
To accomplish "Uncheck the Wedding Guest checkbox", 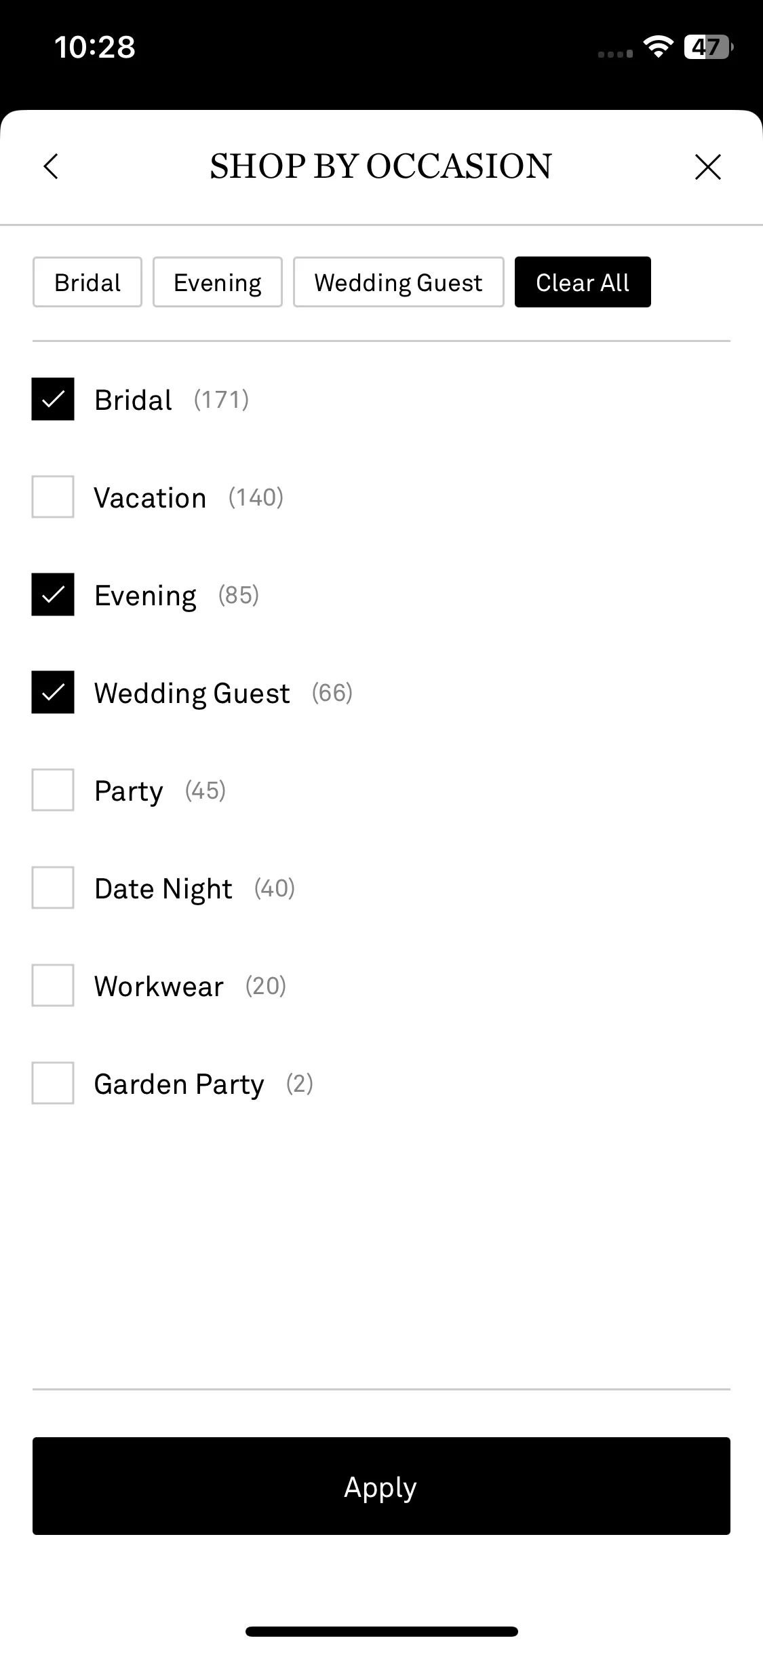I will point(53,692).
